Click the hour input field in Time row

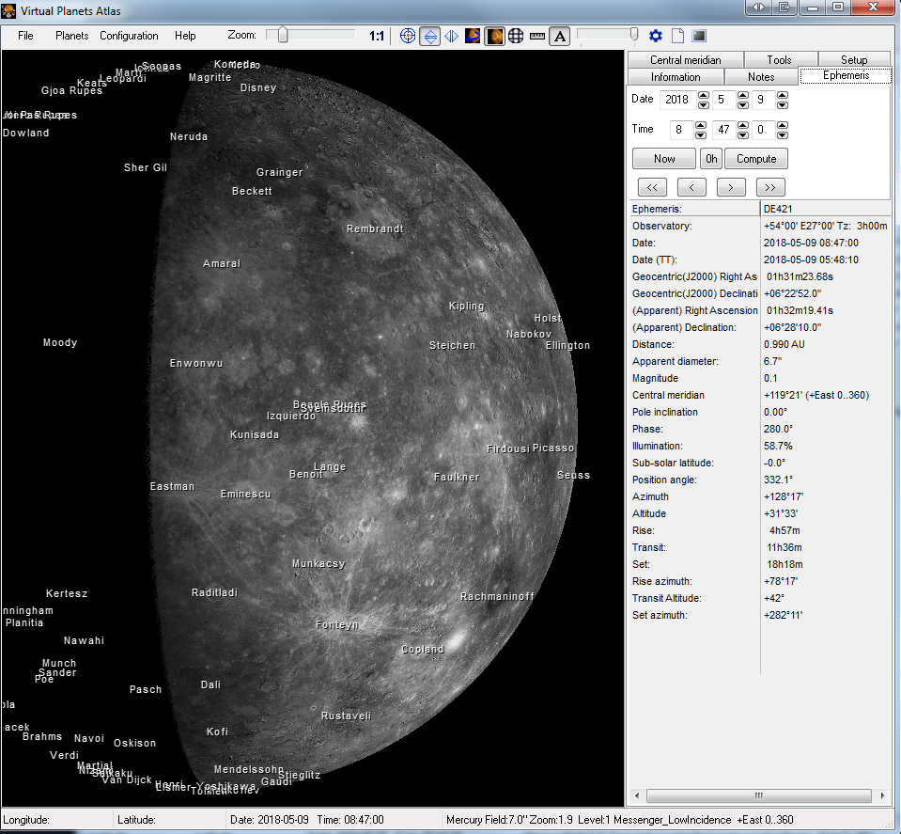tap(681, 129)
